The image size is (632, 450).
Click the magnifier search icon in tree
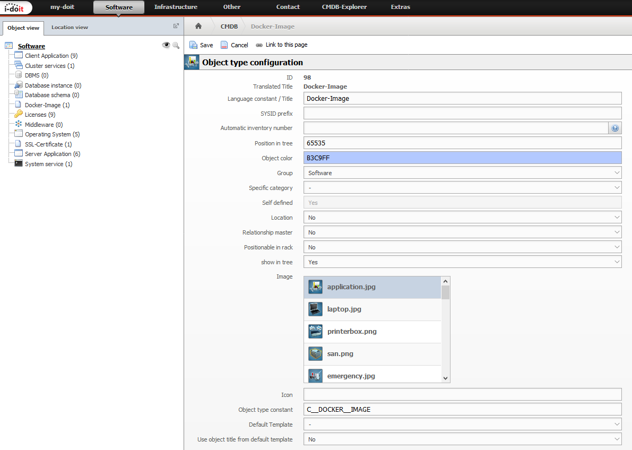[176, 45]
